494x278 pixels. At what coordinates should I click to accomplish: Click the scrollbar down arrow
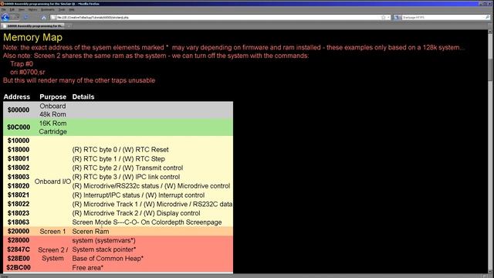pos(491,271)
